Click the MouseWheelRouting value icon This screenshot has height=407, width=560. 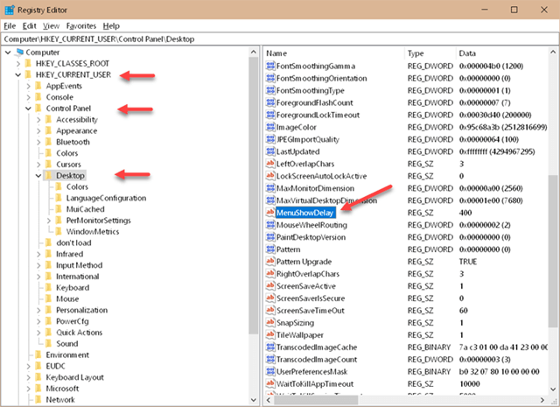pyautogui.click(x=270, y=225)
